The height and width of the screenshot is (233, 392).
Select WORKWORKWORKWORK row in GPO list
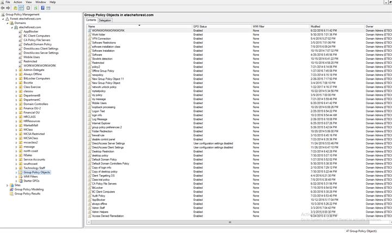coord(239,31)
